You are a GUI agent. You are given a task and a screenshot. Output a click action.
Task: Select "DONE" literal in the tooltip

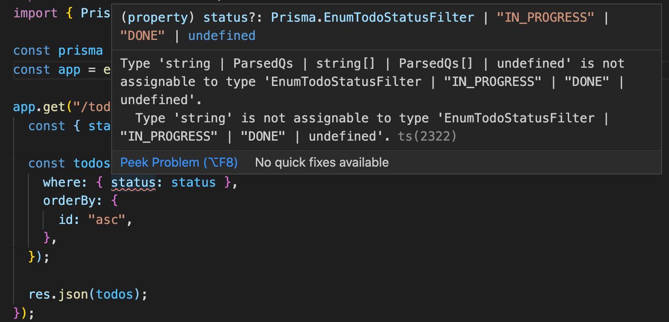tap(142, 36)
